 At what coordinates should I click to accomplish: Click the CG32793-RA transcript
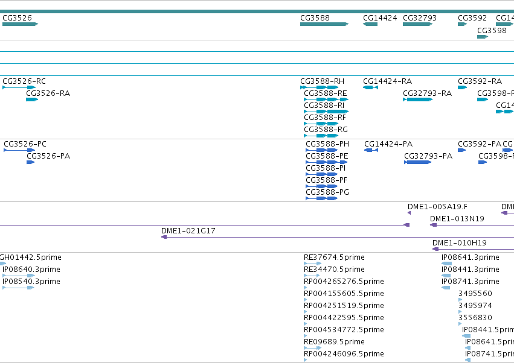[x=417, y=99]
